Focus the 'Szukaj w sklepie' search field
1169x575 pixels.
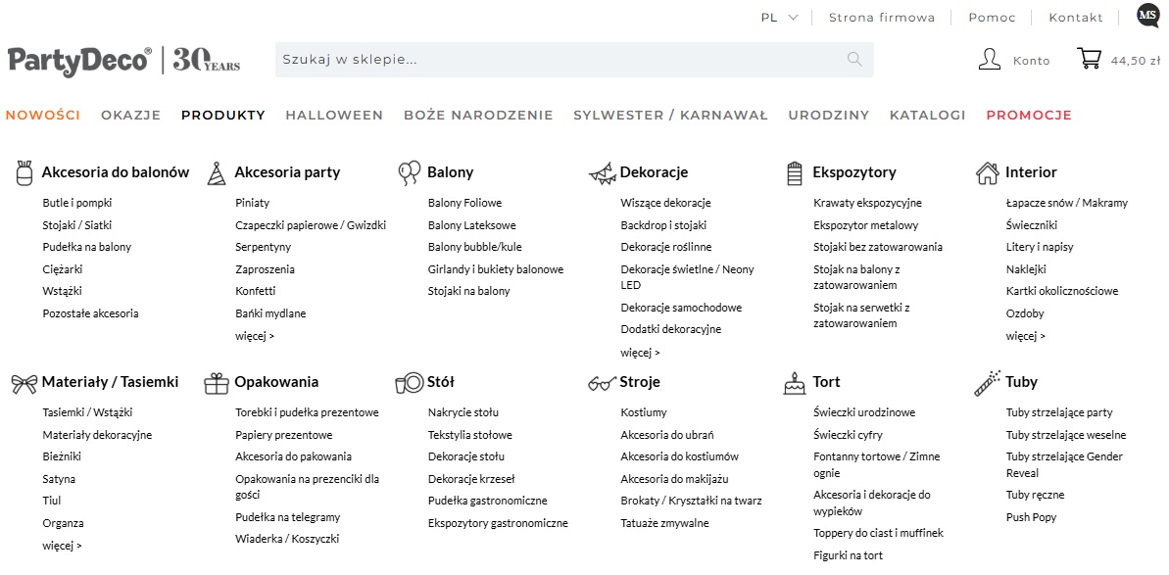pos(559,60)
